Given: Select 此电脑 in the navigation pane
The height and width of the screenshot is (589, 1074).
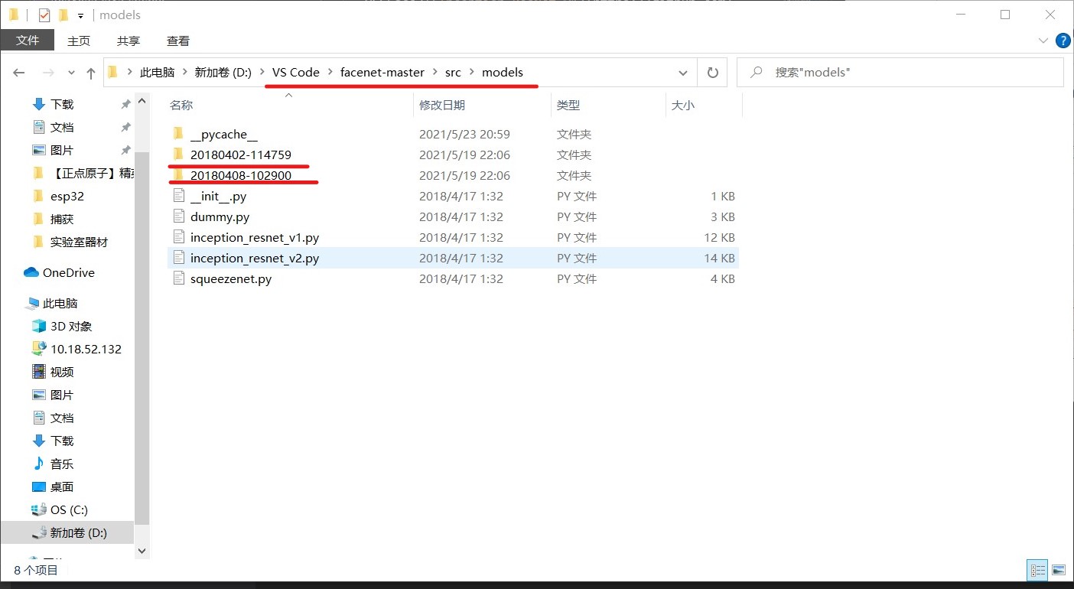Looking at the screenshot, I should click(x=60, y=303).
